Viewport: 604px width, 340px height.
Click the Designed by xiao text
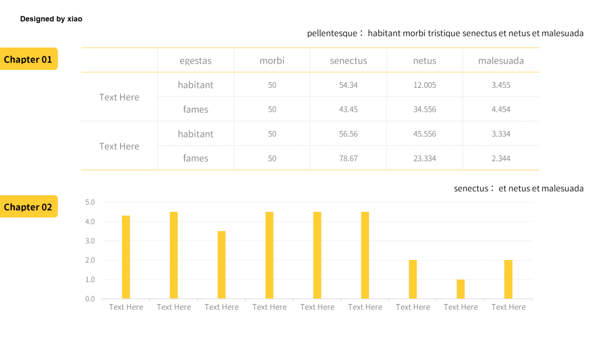51,19
